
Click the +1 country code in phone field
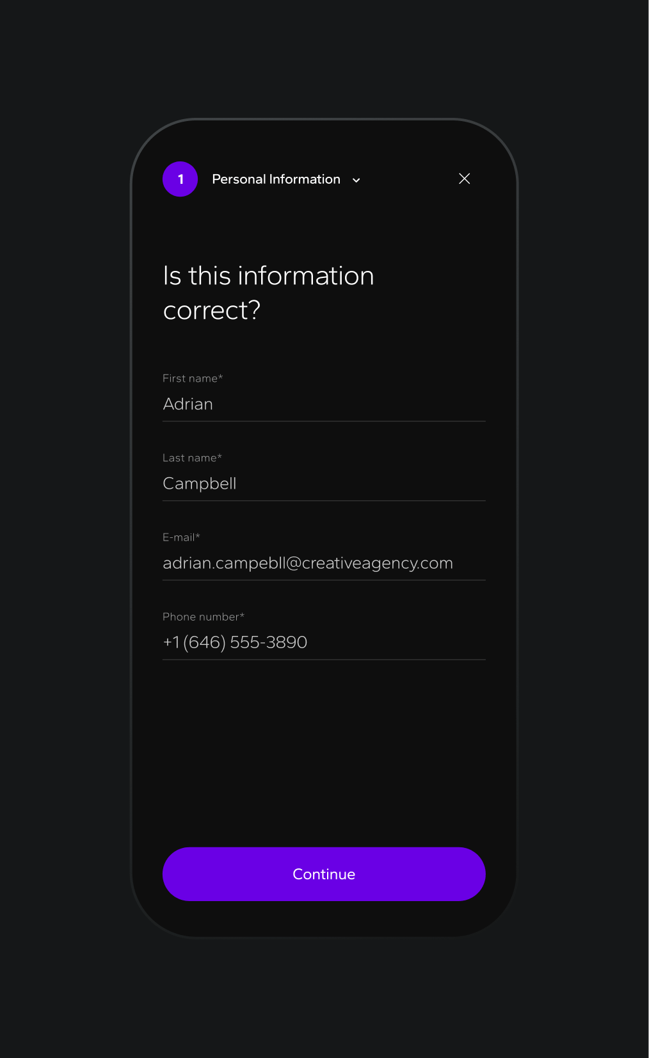[x=171, y=642]
